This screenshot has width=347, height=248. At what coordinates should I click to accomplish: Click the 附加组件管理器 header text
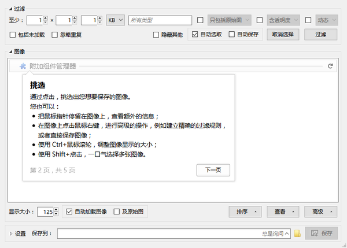pos(53,66)
